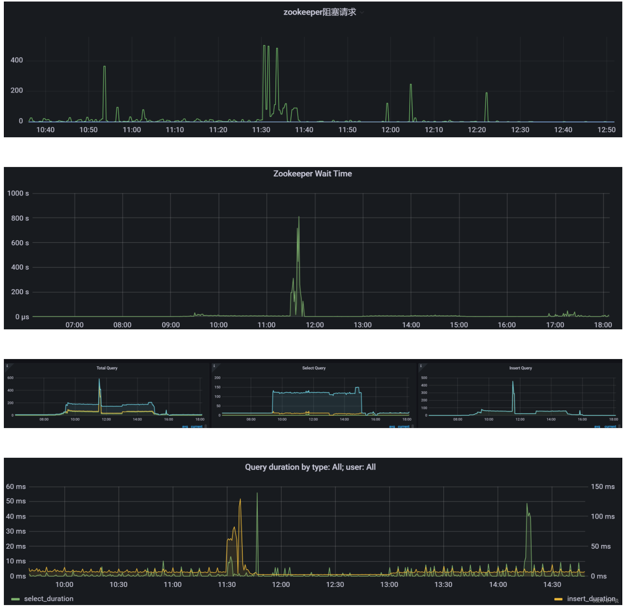Open the Query duration by type panel title
Viewport: 625px width, 607px height.
click(x=310, y=467)
